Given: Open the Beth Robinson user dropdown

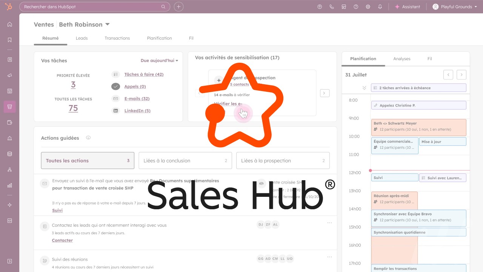Looking at the screenshot, I should point(84,25).
